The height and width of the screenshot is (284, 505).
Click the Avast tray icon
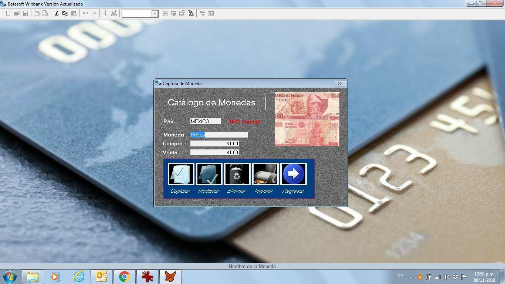coord(420,277)
